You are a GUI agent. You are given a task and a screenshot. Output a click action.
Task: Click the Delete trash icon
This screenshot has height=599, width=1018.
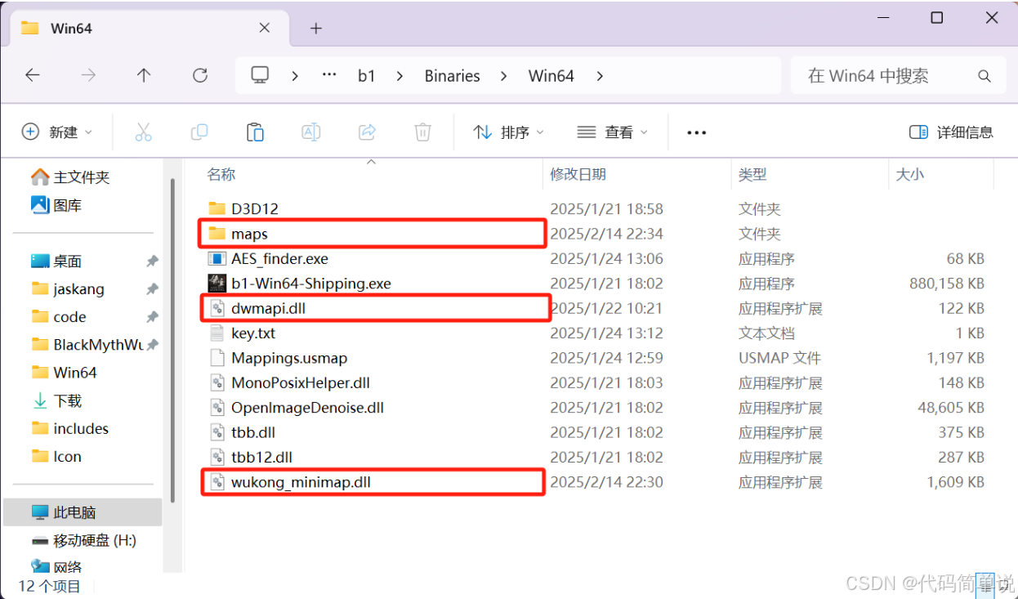pyautogui.click(x=422, y=132)
